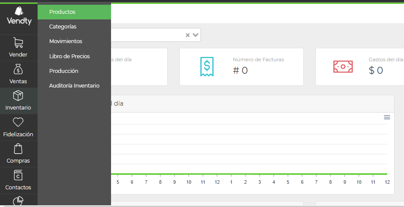Open the Ventas money bag icon
The image size is (404, 207).
click(x=18, y=69)
